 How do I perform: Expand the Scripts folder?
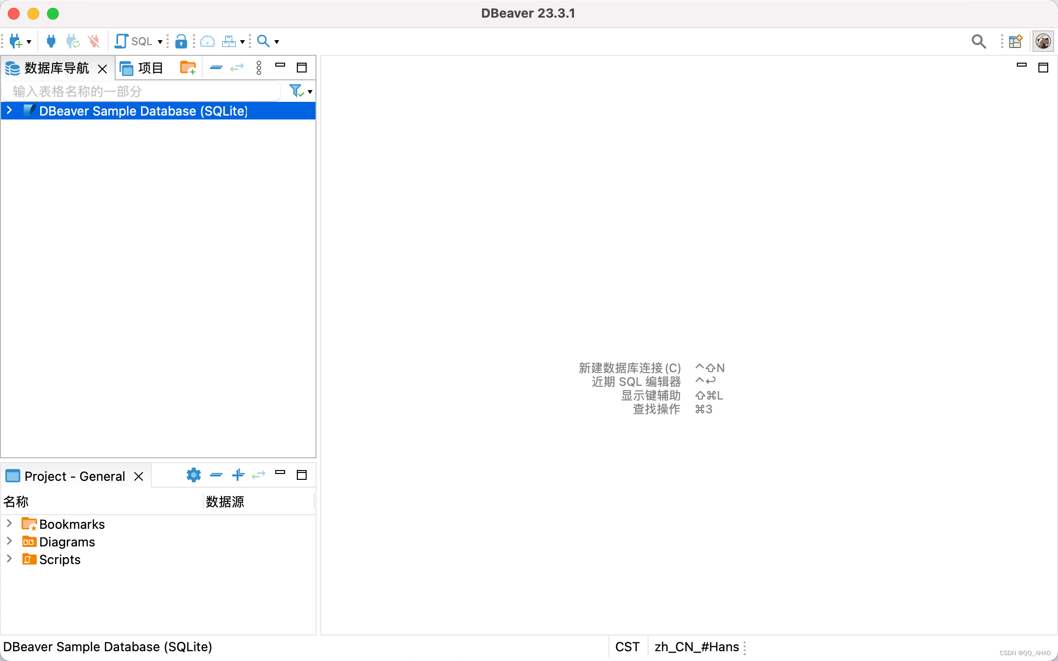coord(9,559)
